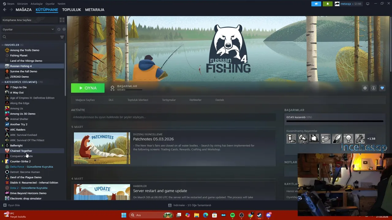
Task: Open İndirmeler downloads status
Action: (190, 205)
